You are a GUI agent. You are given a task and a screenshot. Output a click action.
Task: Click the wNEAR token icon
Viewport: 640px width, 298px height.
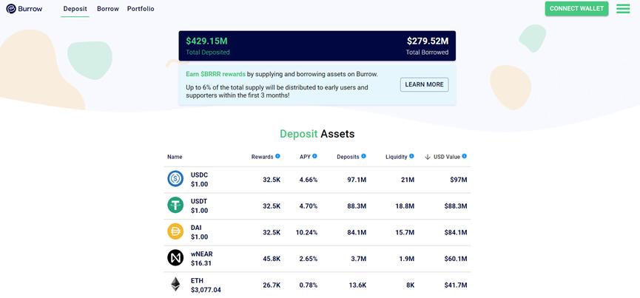[x=175, y=258]
